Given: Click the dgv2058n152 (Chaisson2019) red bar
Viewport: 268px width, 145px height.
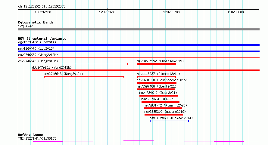Looking at the screenshot, I should pyautogui.click(x=156, y=64).
